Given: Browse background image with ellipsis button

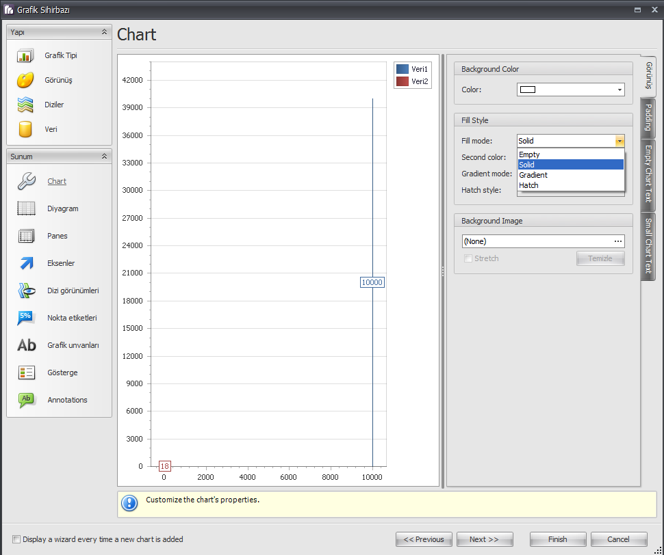Looking at the screenshot, I should point(618,241).
